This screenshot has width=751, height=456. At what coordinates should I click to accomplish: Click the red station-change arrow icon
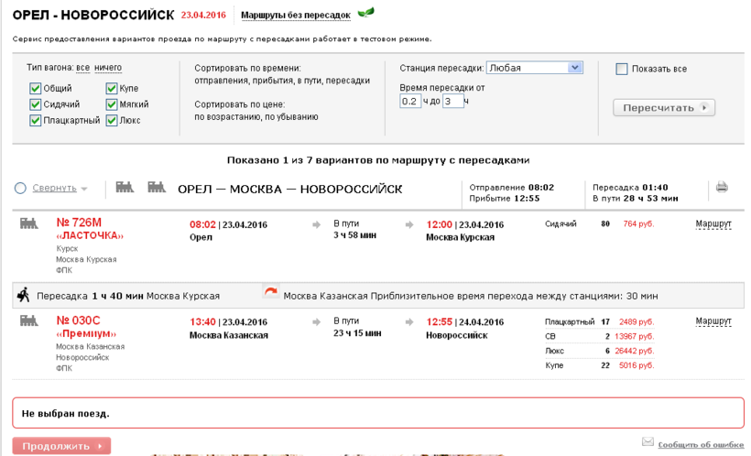click(x=270, y=293)
